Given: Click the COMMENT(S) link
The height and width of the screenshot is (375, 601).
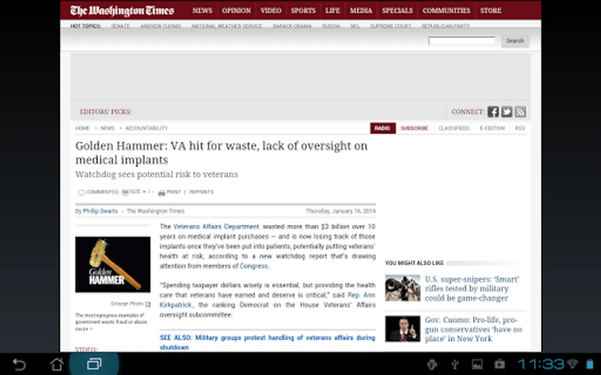Looking at the screenshot, I should coord(103,192).
